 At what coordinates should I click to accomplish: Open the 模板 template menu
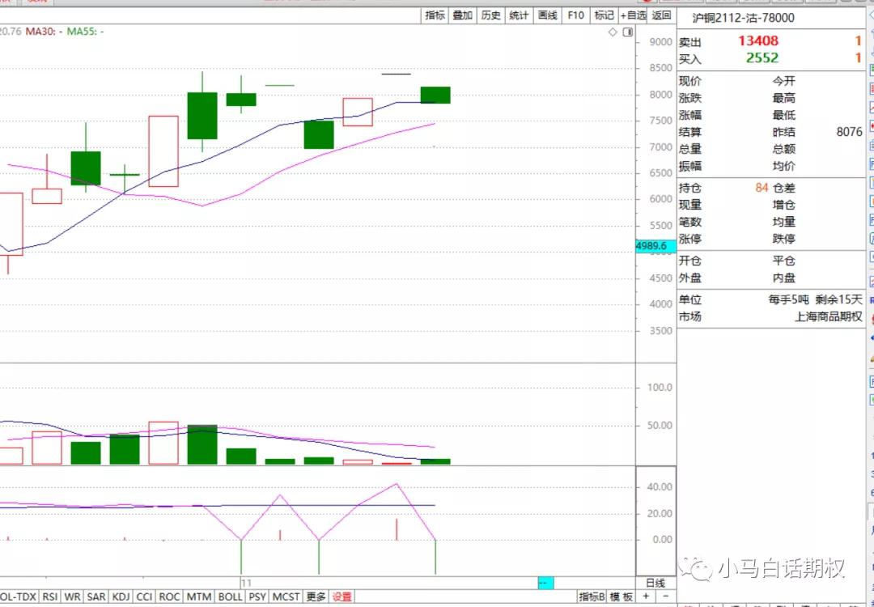tap(622, 596)
